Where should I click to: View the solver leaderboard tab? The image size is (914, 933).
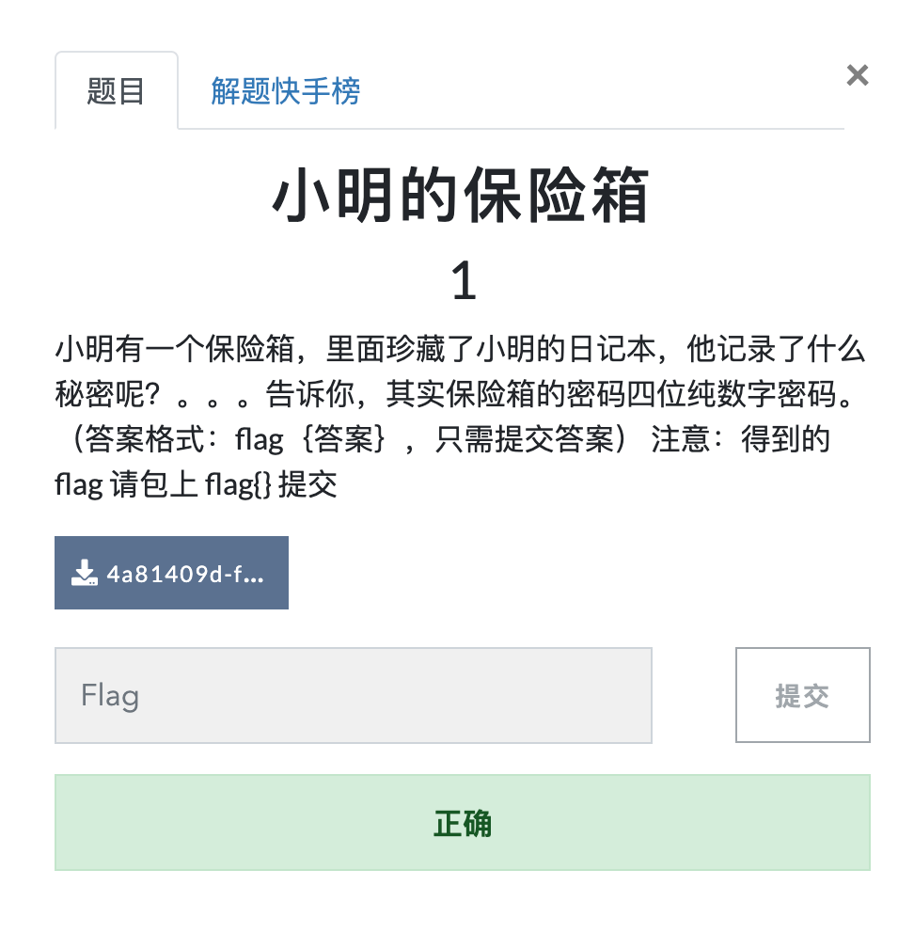pos(286,89)
